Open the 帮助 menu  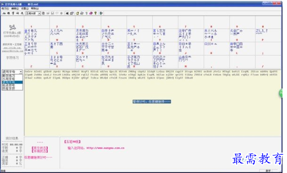pyautogui.click(x=35, y=9)
